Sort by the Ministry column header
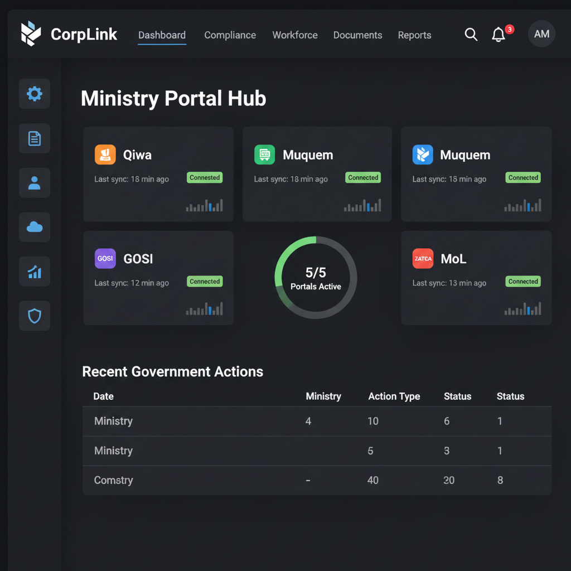This screenshot has height=571, width=571. (323, 396)
